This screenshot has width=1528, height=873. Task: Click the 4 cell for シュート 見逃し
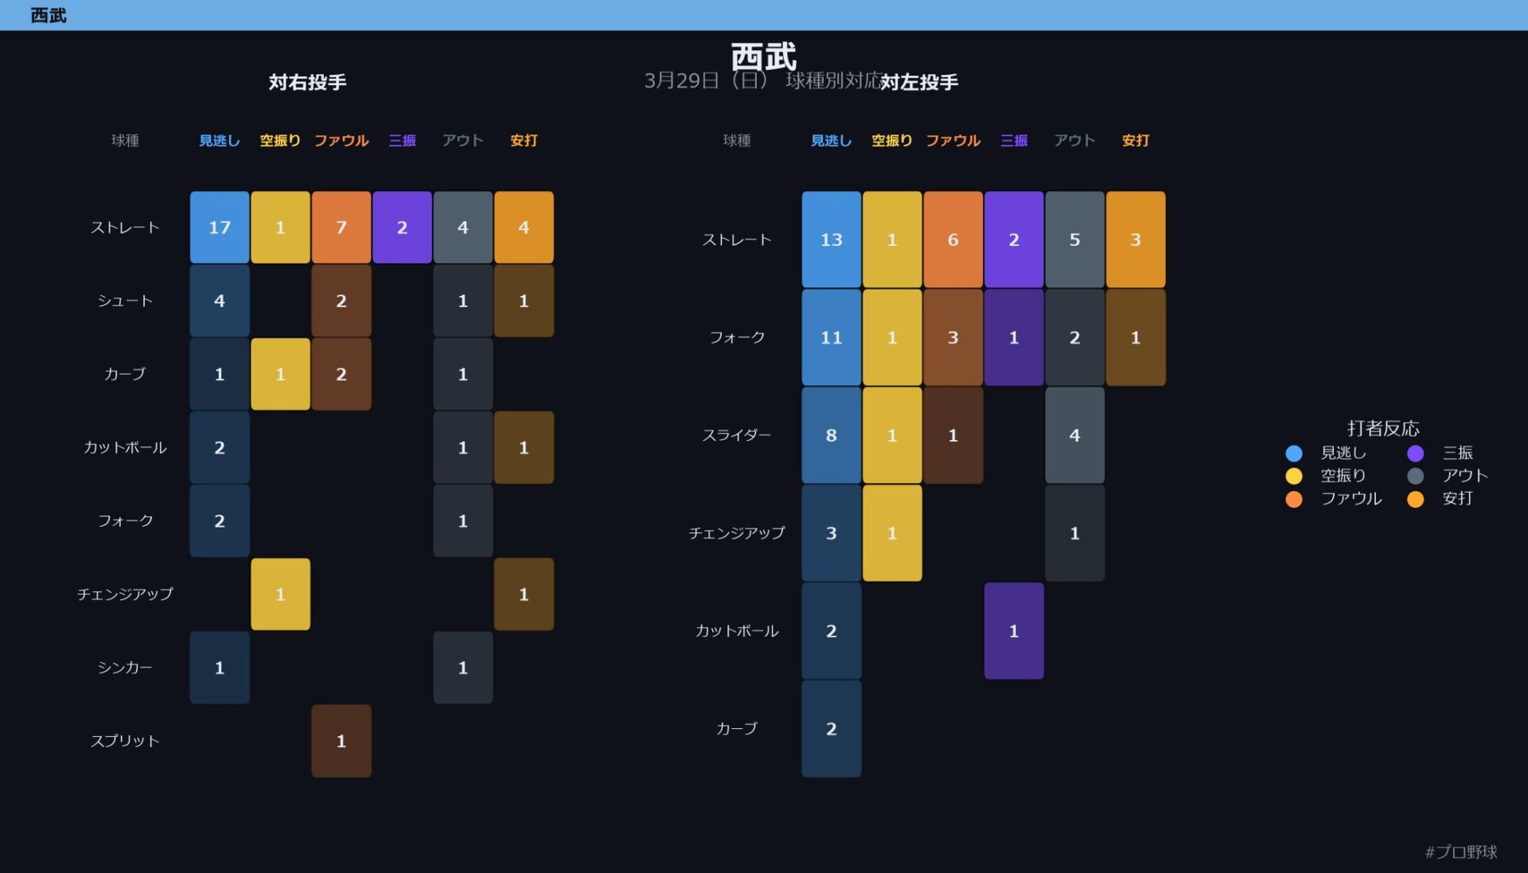tap(220, 301)
